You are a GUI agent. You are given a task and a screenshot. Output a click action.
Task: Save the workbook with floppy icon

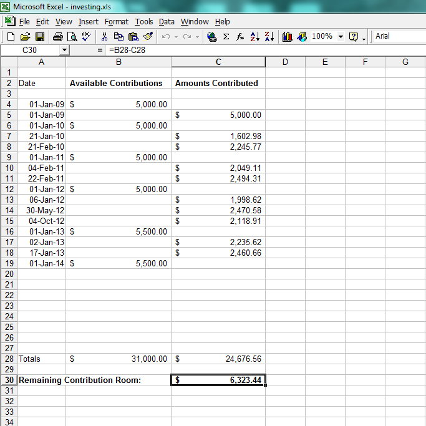pos(40,36)
